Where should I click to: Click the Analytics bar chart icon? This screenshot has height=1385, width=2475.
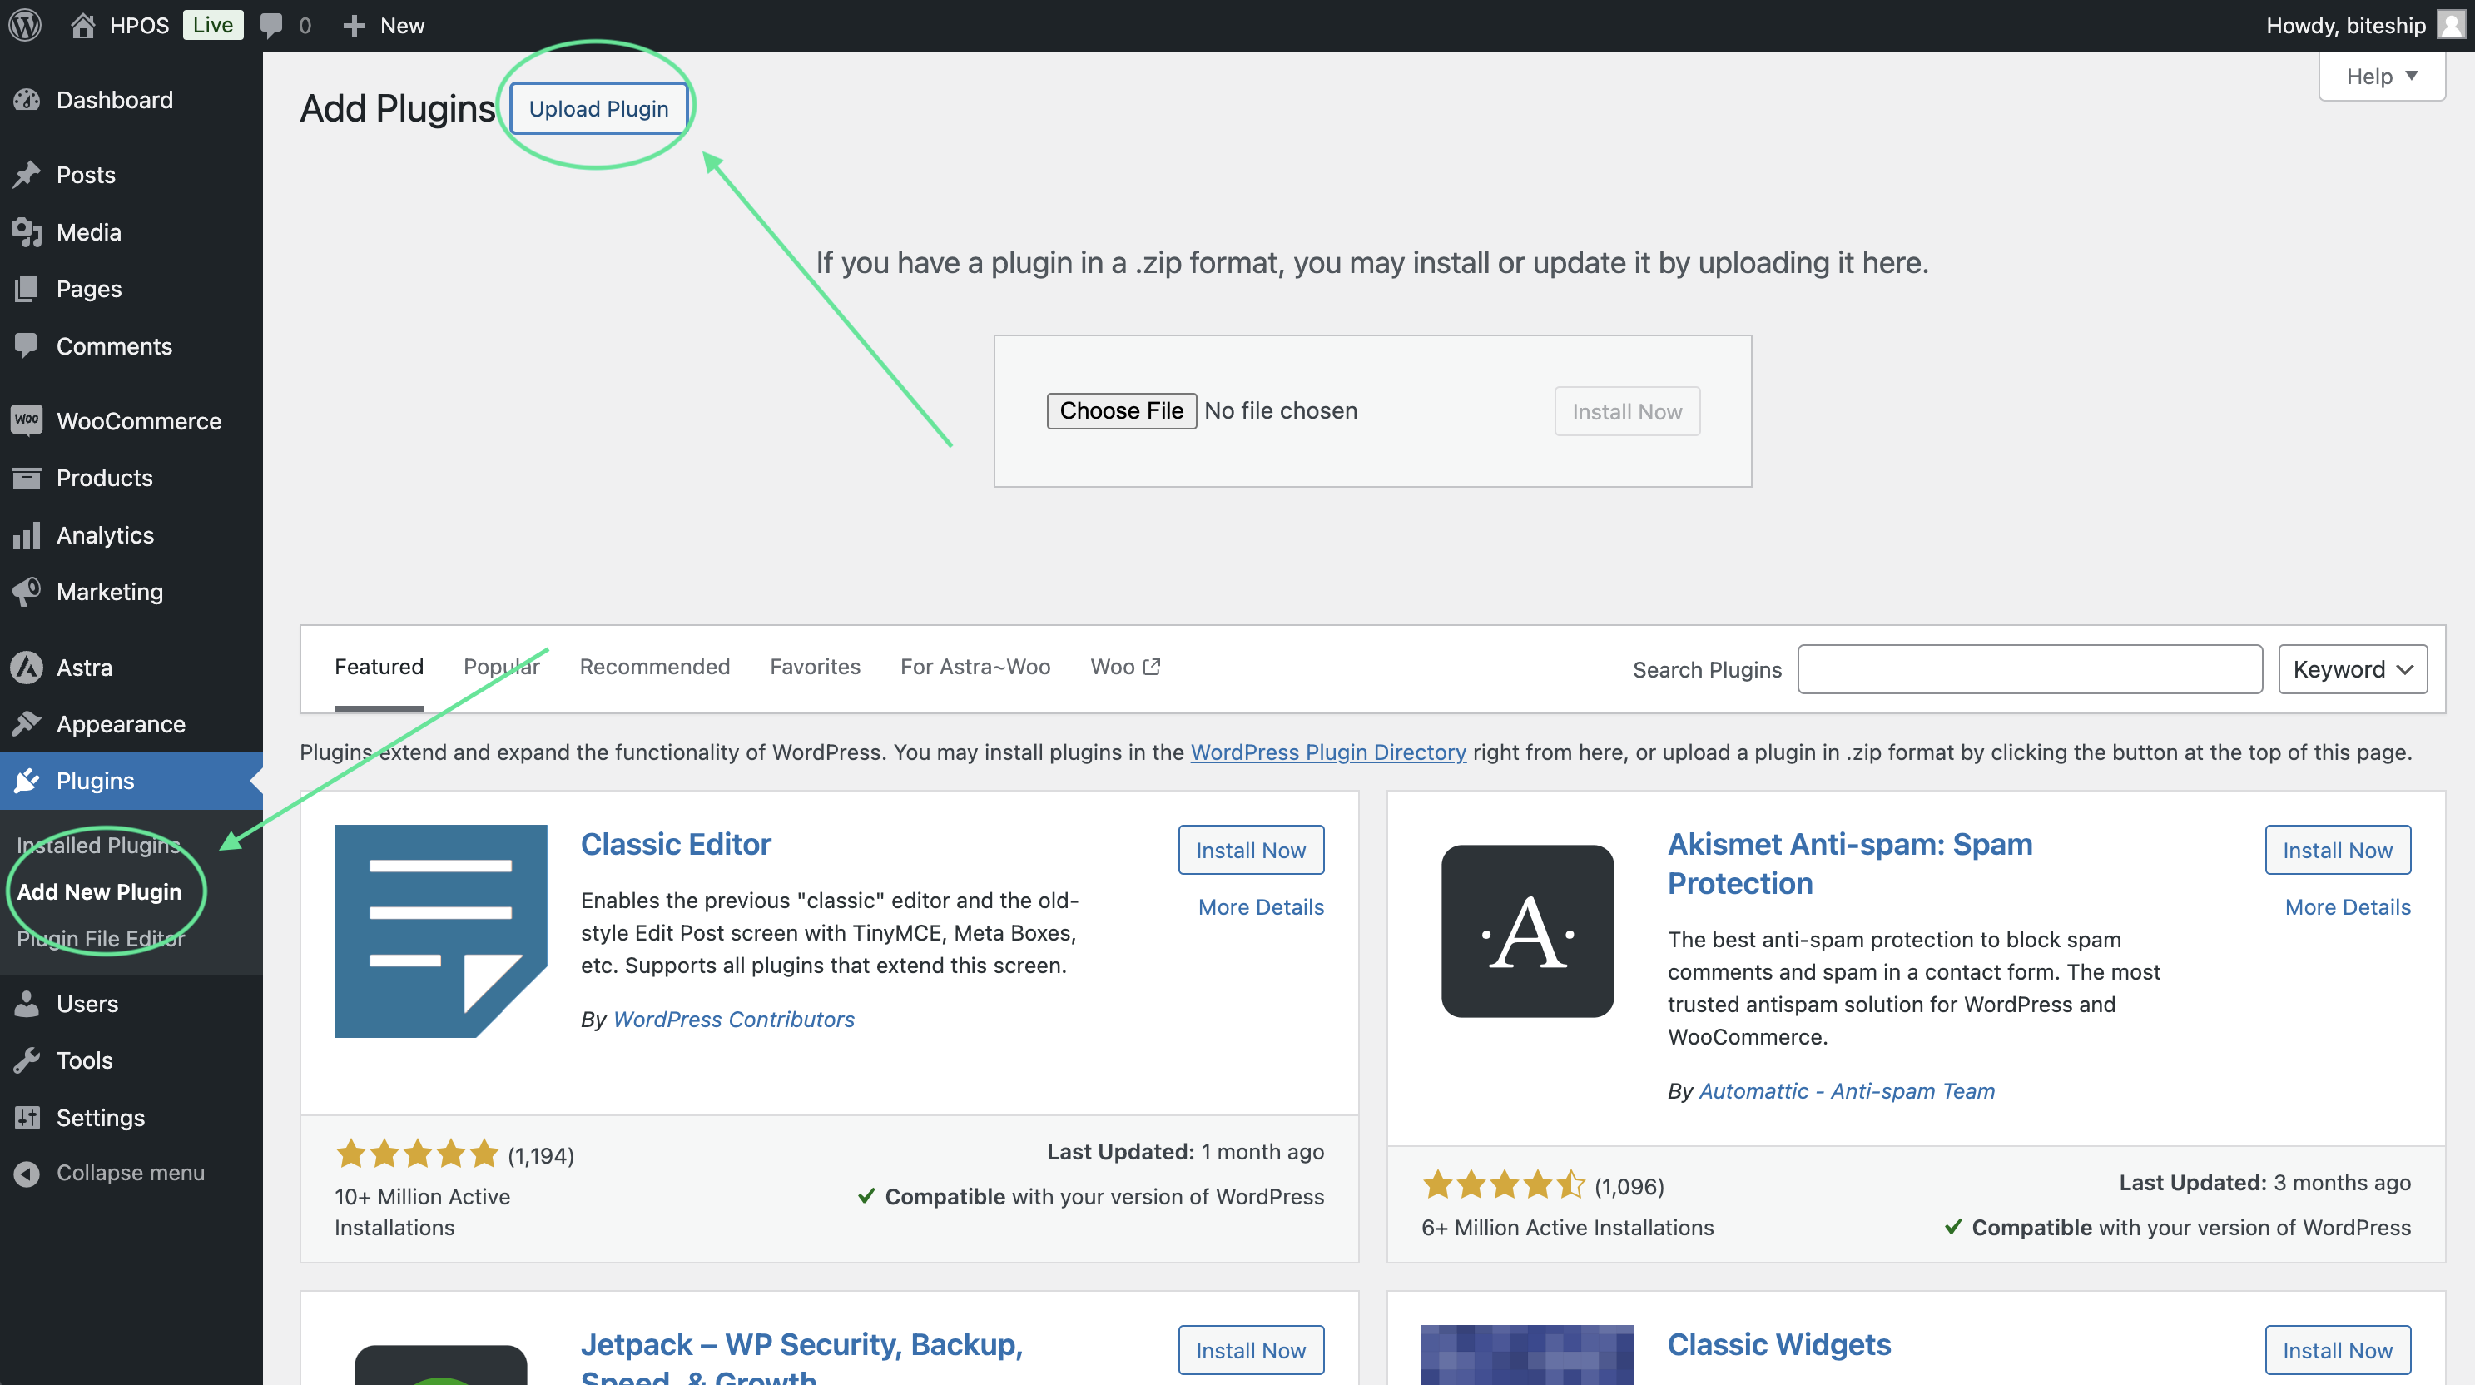tap(27, 534)
